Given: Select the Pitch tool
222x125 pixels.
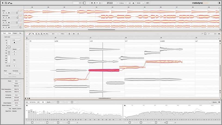Looking at the screenshot, I should [x=36, y=34].
